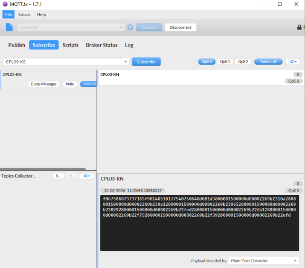Image resolution: width=305 pixels, height=268 pixels.
Task: Click the subscriptions list horizontal scrollbar
Action: tap(43, 169)
